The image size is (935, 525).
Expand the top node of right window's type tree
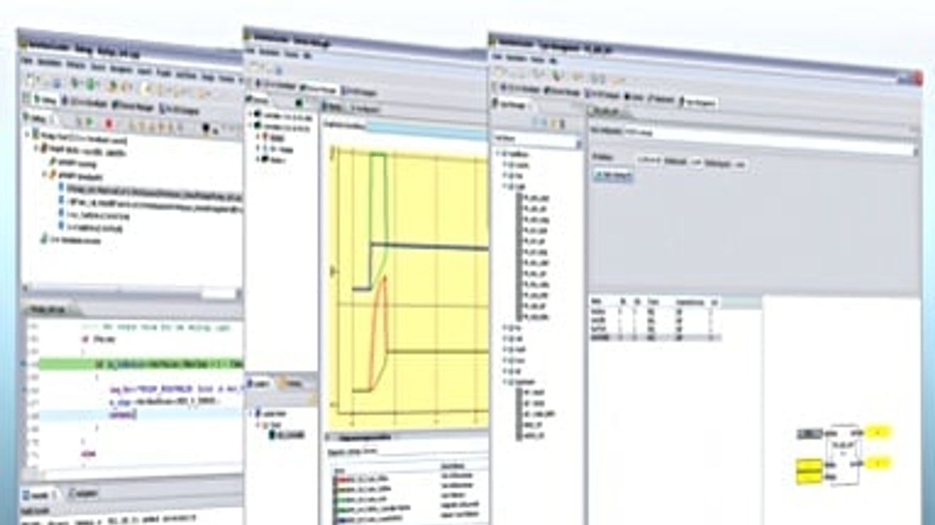point(498,153)
